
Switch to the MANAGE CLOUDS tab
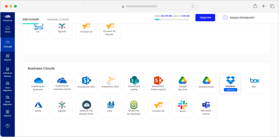tap(58, 20)
